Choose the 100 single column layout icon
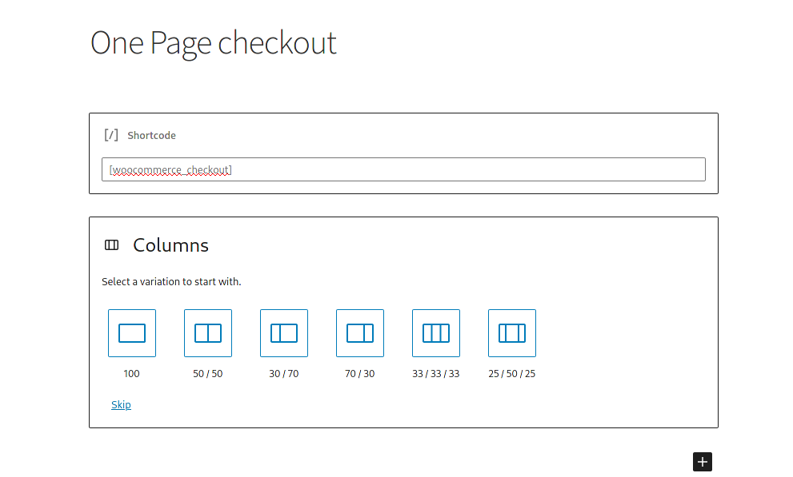This screenshot has width=793, height=477. coord(132,333)
